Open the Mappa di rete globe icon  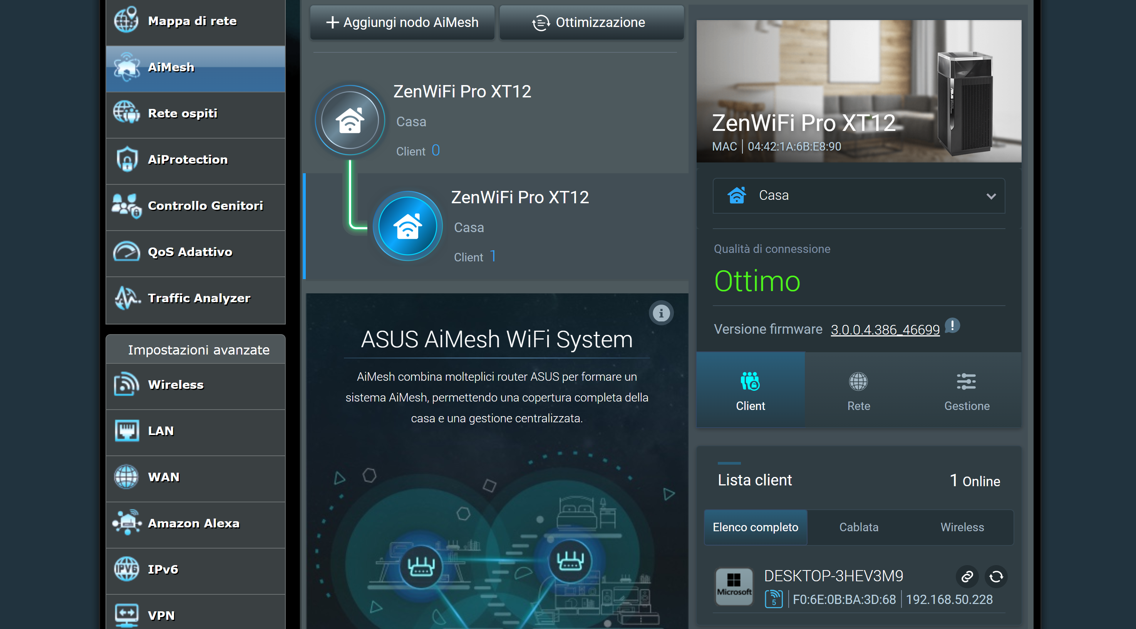(x=126, y=20)
